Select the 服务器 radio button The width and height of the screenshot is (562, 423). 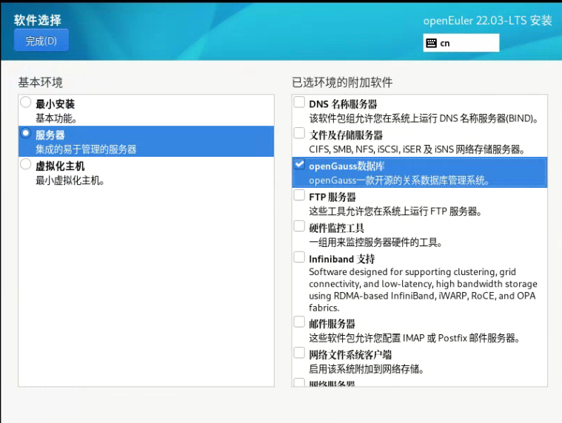pyautogui.click(x=25, y=133)
